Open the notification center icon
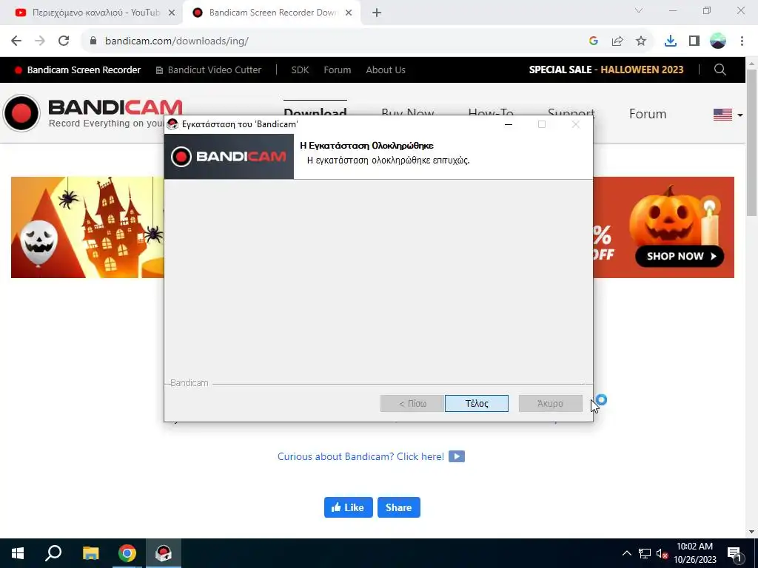 (735, 553)
